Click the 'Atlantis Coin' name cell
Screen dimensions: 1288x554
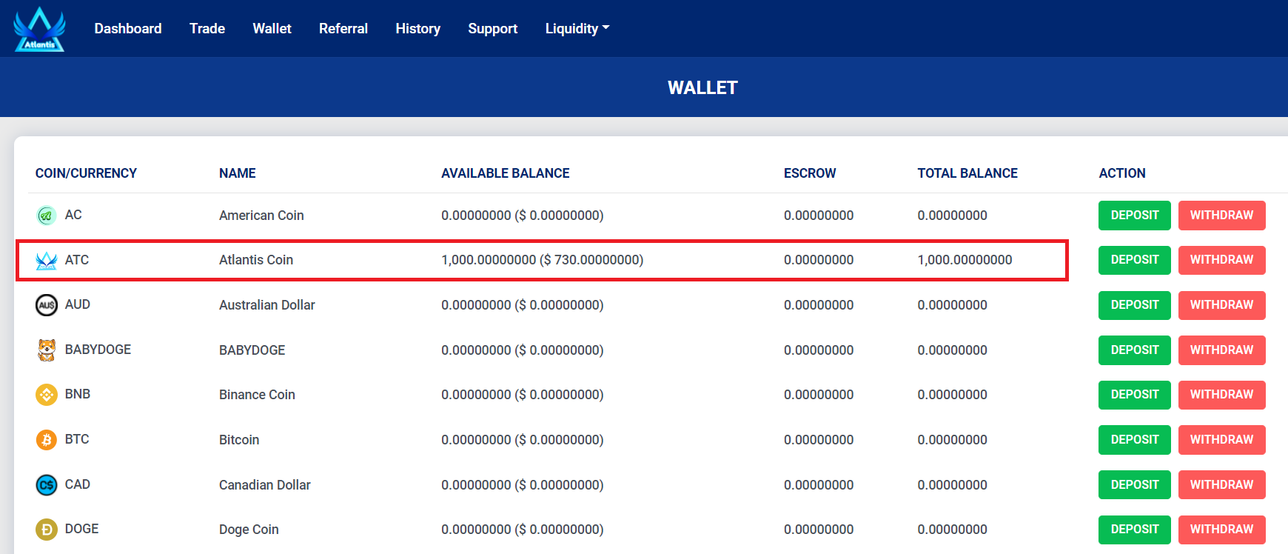pyautogui.click(x=256, y=260)
